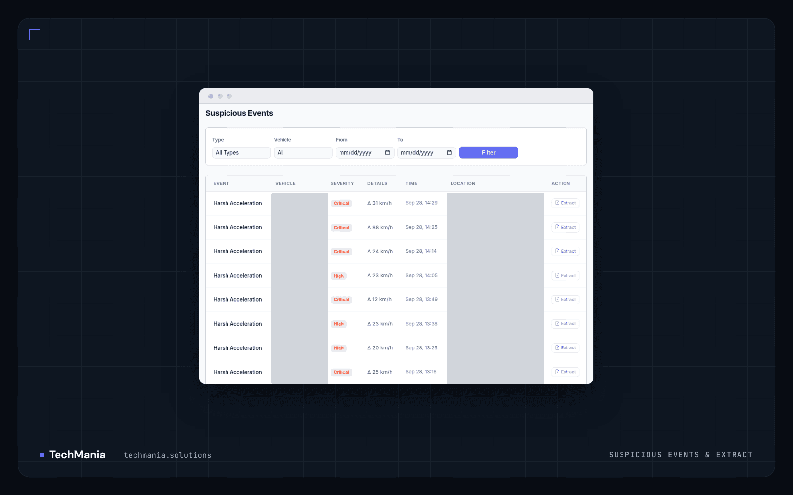Click the EVENT column header
Image resolution: width=793 pixels, height=495 pixels.
[x=221, y=183]
